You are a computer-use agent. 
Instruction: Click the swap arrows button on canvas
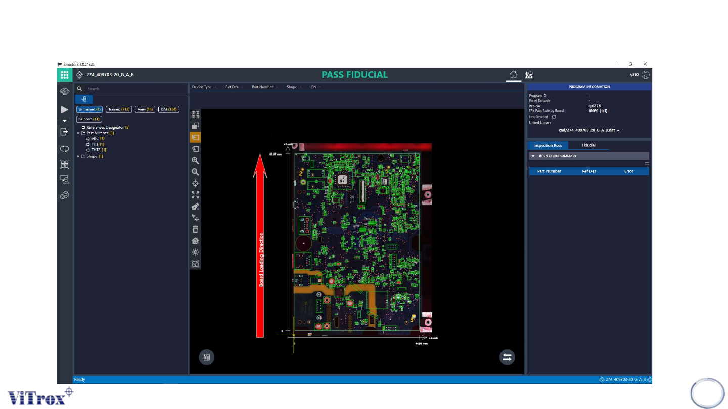coord(507,357)
